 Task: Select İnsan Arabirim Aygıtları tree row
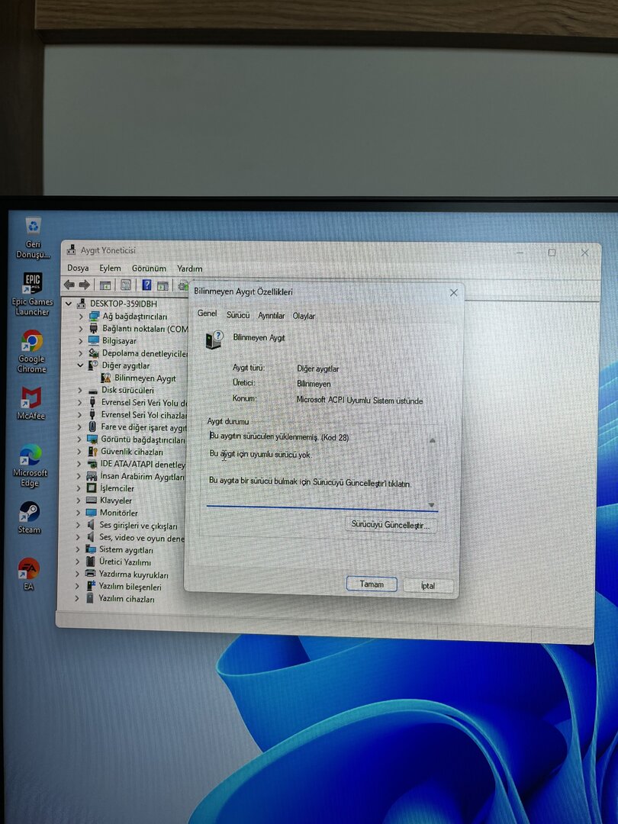click(x=143, y=476)
